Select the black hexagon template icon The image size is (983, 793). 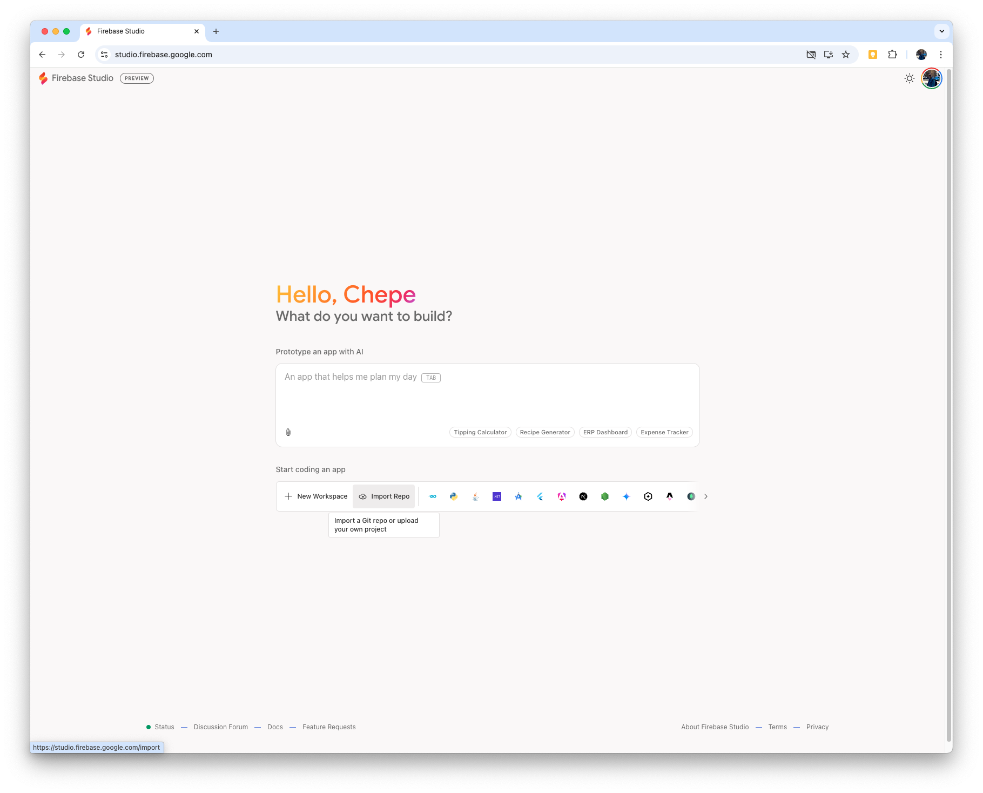point(648,496)
